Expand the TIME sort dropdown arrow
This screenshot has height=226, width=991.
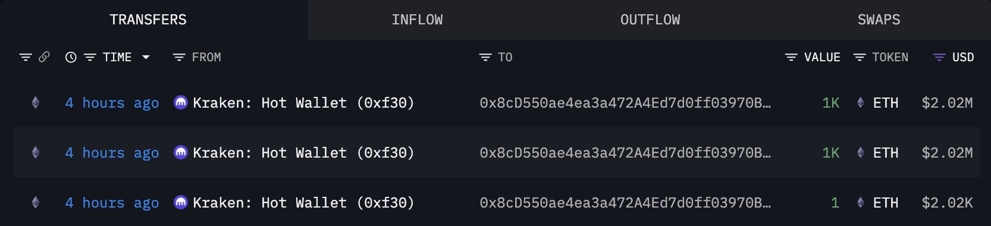tap(146, 57)
